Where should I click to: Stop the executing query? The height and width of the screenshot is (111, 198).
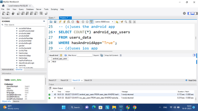(x=73, y=22)
